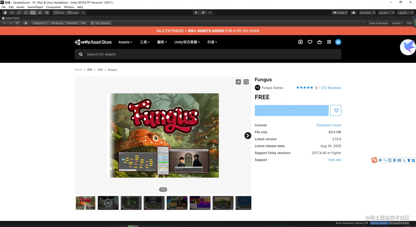
Task: Select the Rect transform tool
Action: [x=33, y=13]
